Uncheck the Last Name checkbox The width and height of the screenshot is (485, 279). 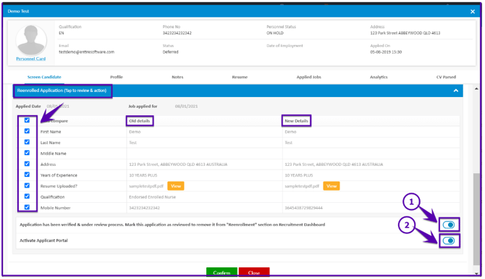[27, 142]
